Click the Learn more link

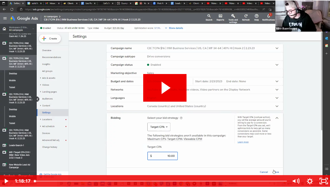coord(243,142)
